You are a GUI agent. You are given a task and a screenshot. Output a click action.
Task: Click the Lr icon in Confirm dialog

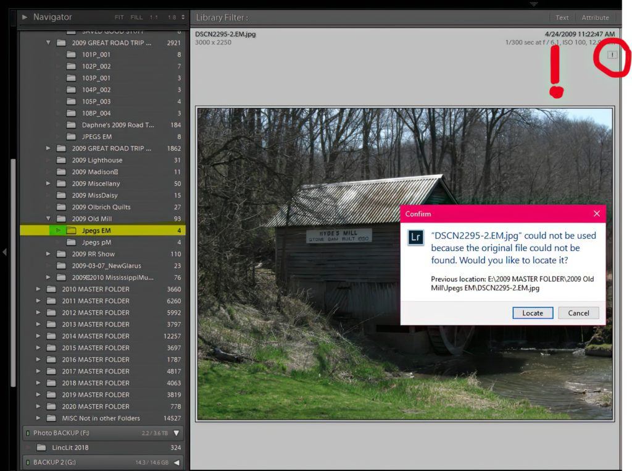pyautogui.click(x=416, y=238)
